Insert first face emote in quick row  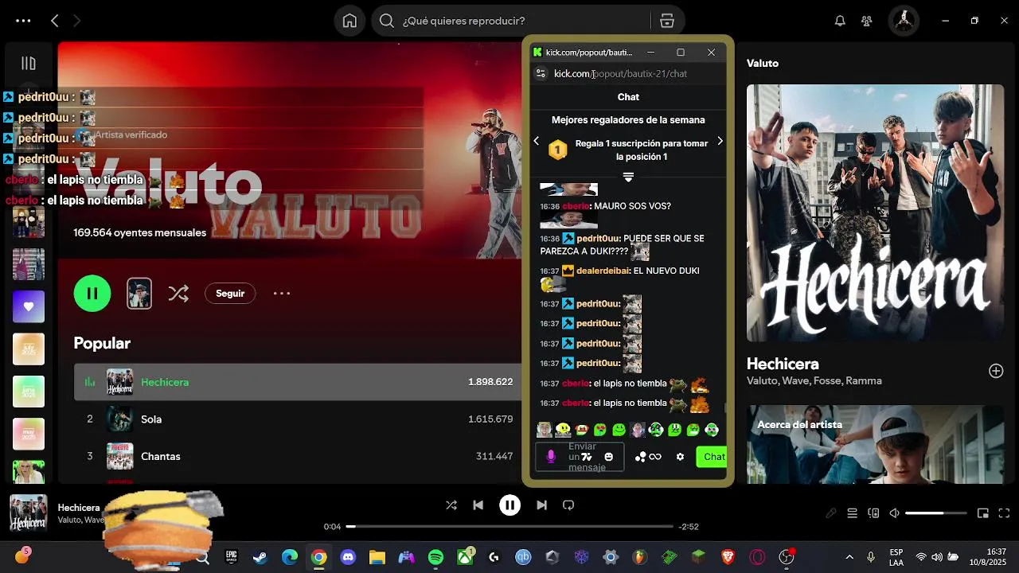click(x=545, y=430)
